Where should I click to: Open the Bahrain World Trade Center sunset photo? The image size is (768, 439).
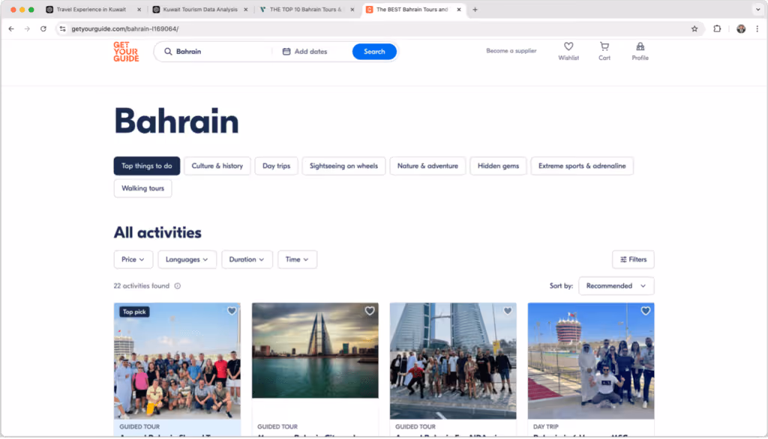tap(315, 351)
